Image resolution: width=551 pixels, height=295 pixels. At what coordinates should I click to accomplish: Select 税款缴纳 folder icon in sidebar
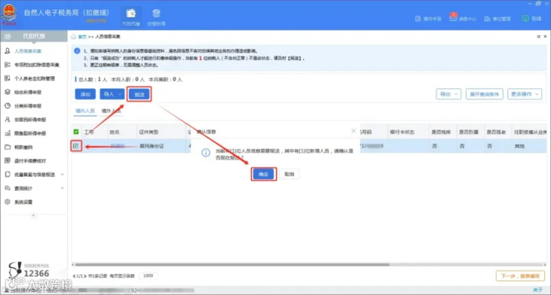(x=7, y=147)
